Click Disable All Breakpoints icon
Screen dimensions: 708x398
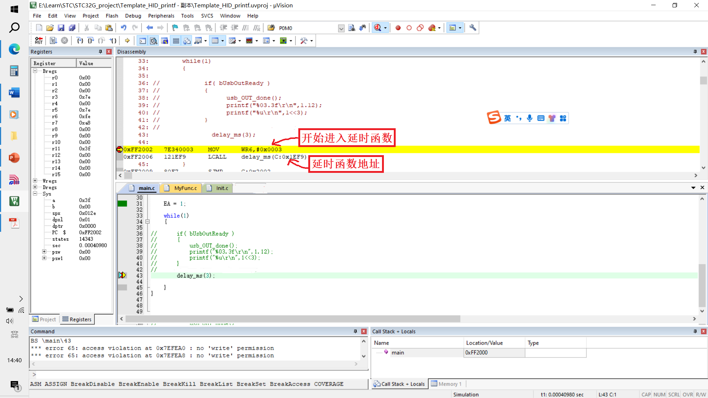tap(420, 28)
